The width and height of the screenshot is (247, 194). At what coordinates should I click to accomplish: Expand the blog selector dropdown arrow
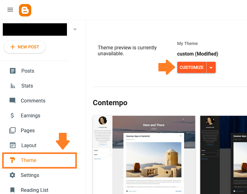(75, 29)
